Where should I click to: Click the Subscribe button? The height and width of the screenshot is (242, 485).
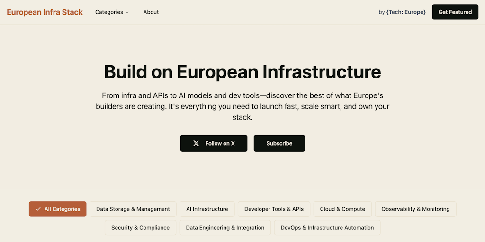279,143
